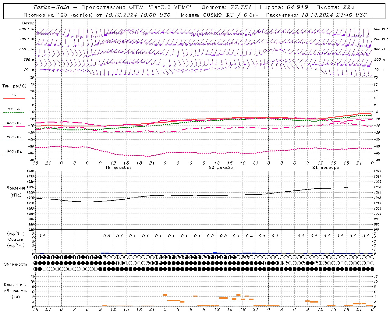Click the '(км)' unit under convective cloudiness
The height and width of the screenshot is (312, 390).
(x=16, y=297)
